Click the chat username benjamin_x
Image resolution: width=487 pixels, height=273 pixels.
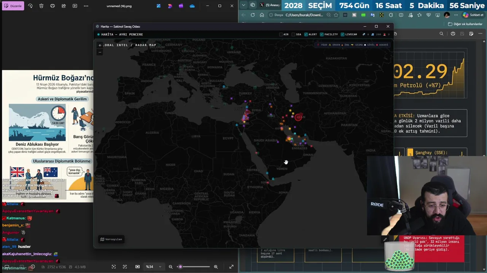[x=13, y=225]
